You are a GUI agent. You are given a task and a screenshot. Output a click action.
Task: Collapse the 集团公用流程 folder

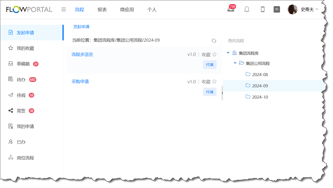(x=235, y=63)
